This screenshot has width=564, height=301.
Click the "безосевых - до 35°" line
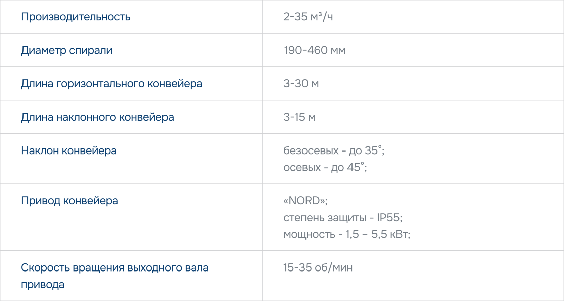(x=333, y=151)
